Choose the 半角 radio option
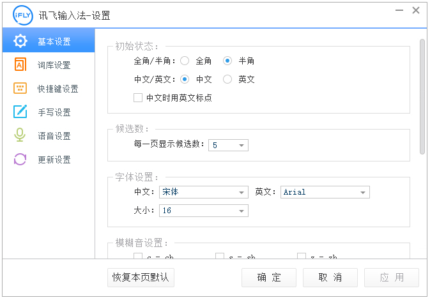Viewport: 430px width, 300px height. point(227,61)
